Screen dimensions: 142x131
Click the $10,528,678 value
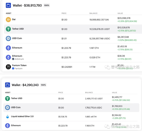(x=124, y=28)
